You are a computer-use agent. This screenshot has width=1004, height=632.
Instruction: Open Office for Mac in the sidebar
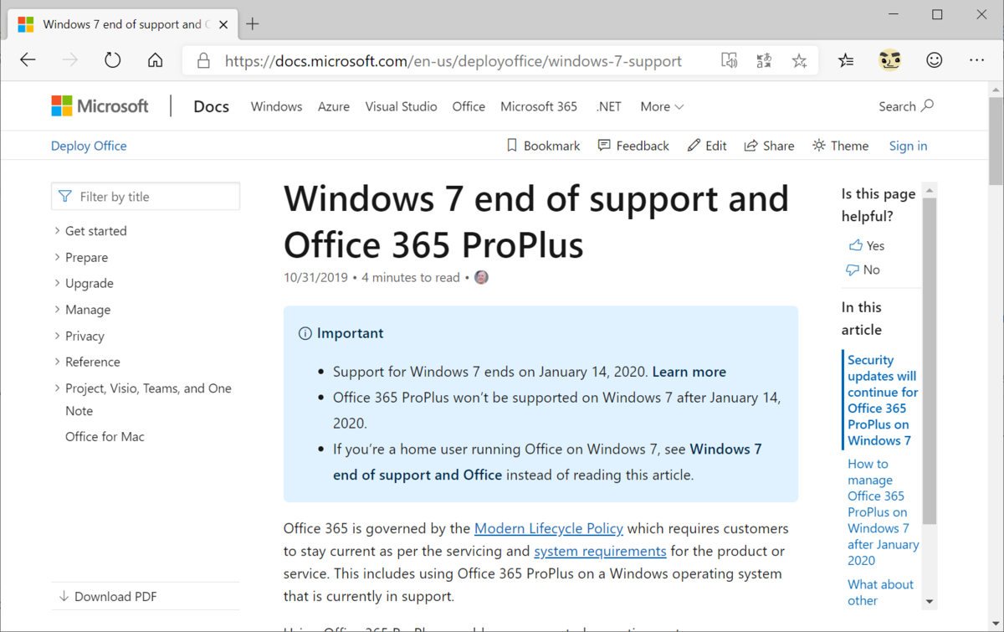(105, 437)
